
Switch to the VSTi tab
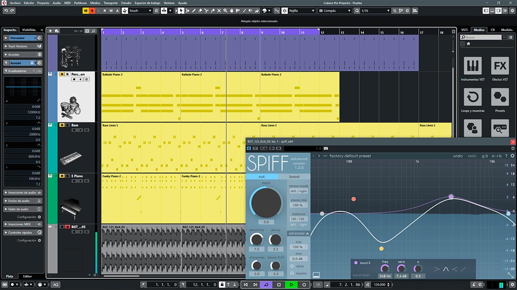pyautogui.click(x=464, y=30)
